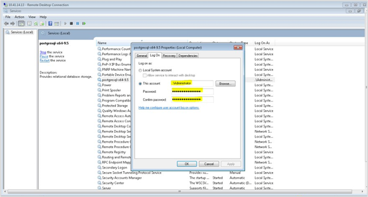Close the postgresql Properties dialog
The width and height of the screenshot is (368, 197).
click(x=238, y=48)
